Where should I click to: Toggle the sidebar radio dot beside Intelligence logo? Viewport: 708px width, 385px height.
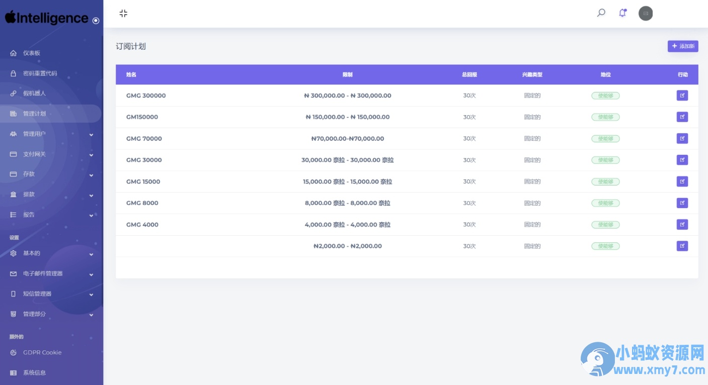tap(96, 21)
